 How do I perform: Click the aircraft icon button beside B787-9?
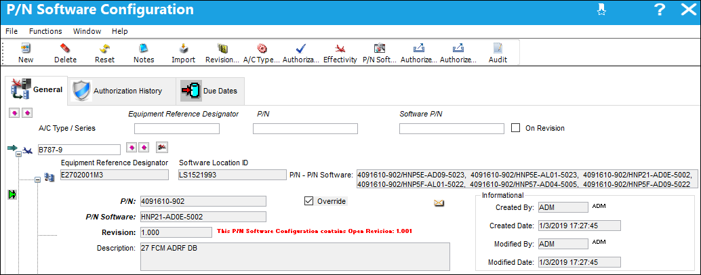coord(162,147)
